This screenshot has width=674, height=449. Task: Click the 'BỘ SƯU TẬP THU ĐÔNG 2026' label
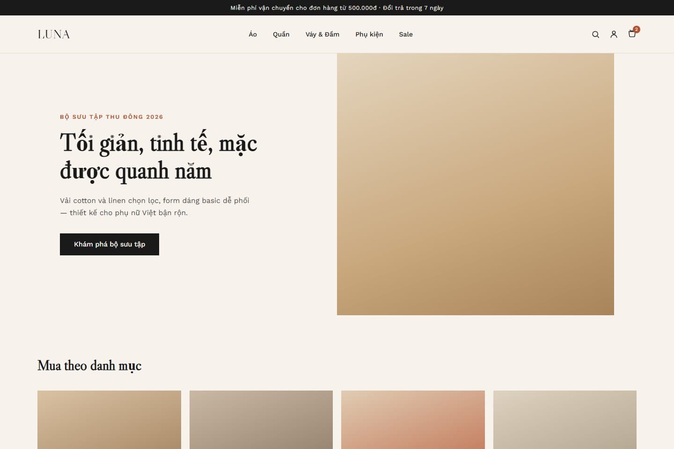click(111, 117)
